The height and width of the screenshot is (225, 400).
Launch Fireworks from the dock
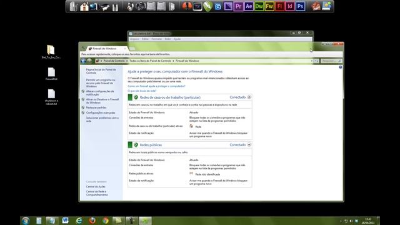coord(269,6)
